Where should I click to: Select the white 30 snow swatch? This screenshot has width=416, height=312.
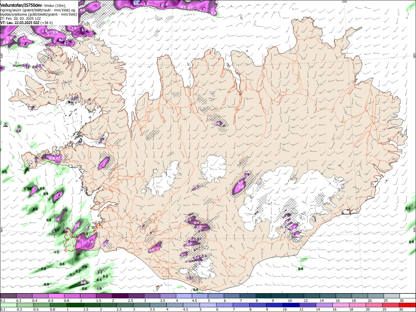tap(407, 296)
